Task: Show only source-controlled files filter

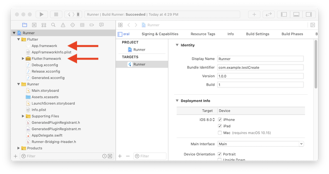Action: pos(110,156)
